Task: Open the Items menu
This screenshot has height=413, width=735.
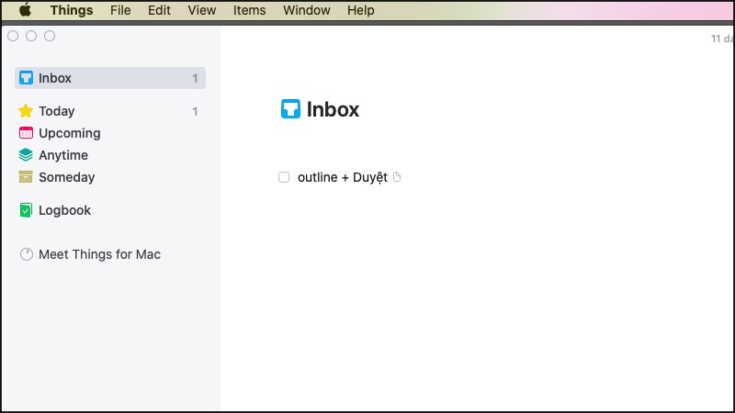Action: point(249,10)
